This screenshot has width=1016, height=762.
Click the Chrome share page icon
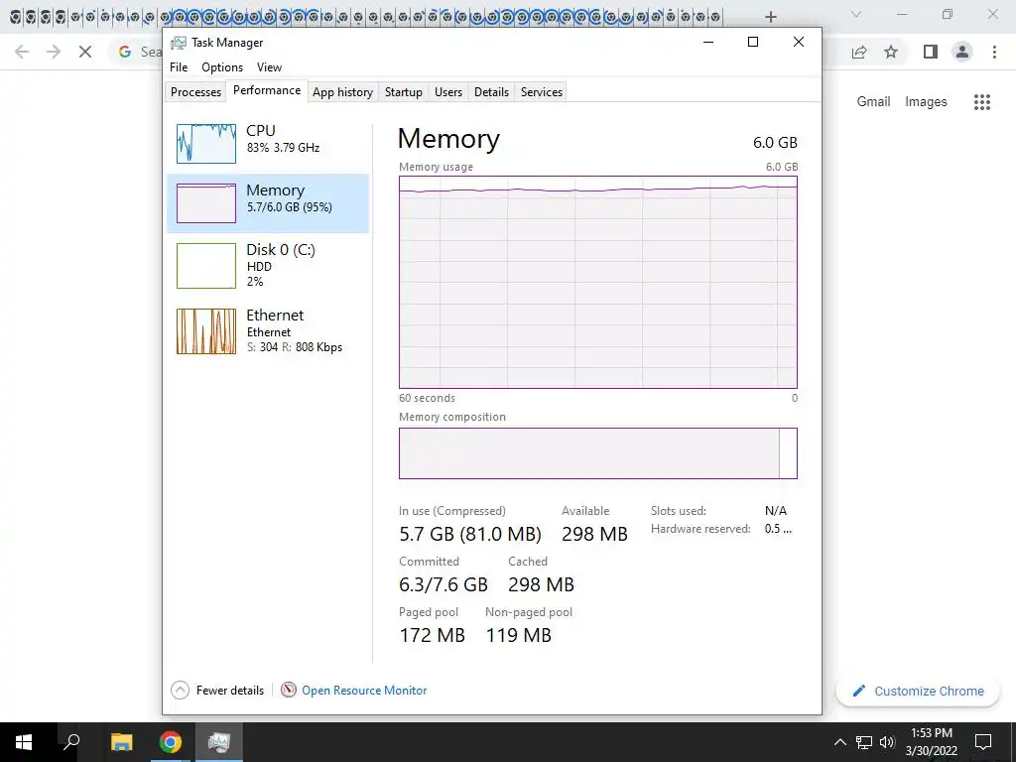[859, 52]
